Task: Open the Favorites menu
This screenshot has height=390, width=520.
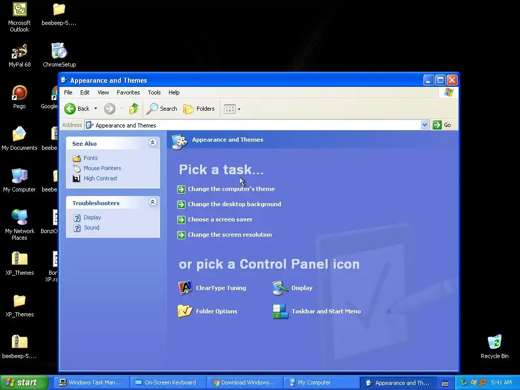Action: [x=128, y=92]
